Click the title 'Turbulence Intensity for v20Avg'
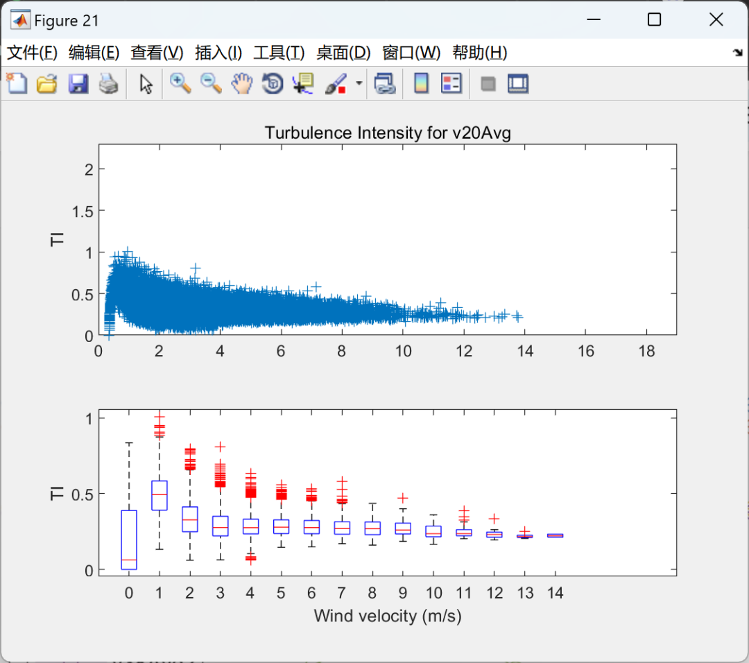749x663 pixels. 388,132
